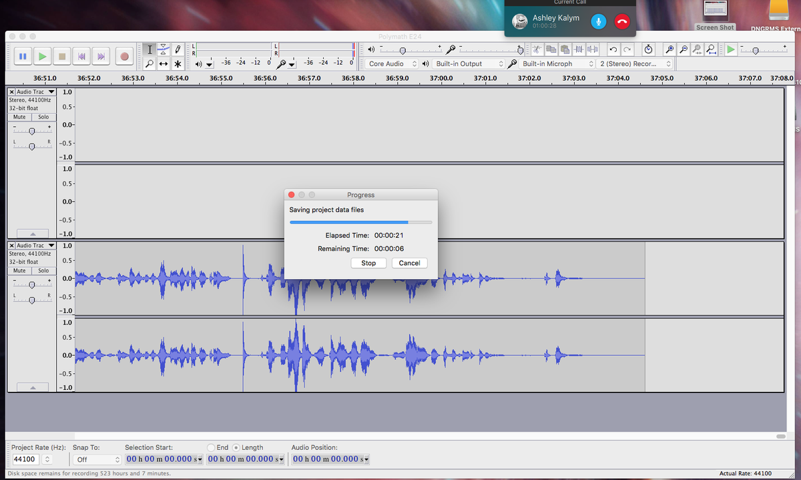Skip to End of the project
Viewport: 801px width, 480px height.
(101, 57)
